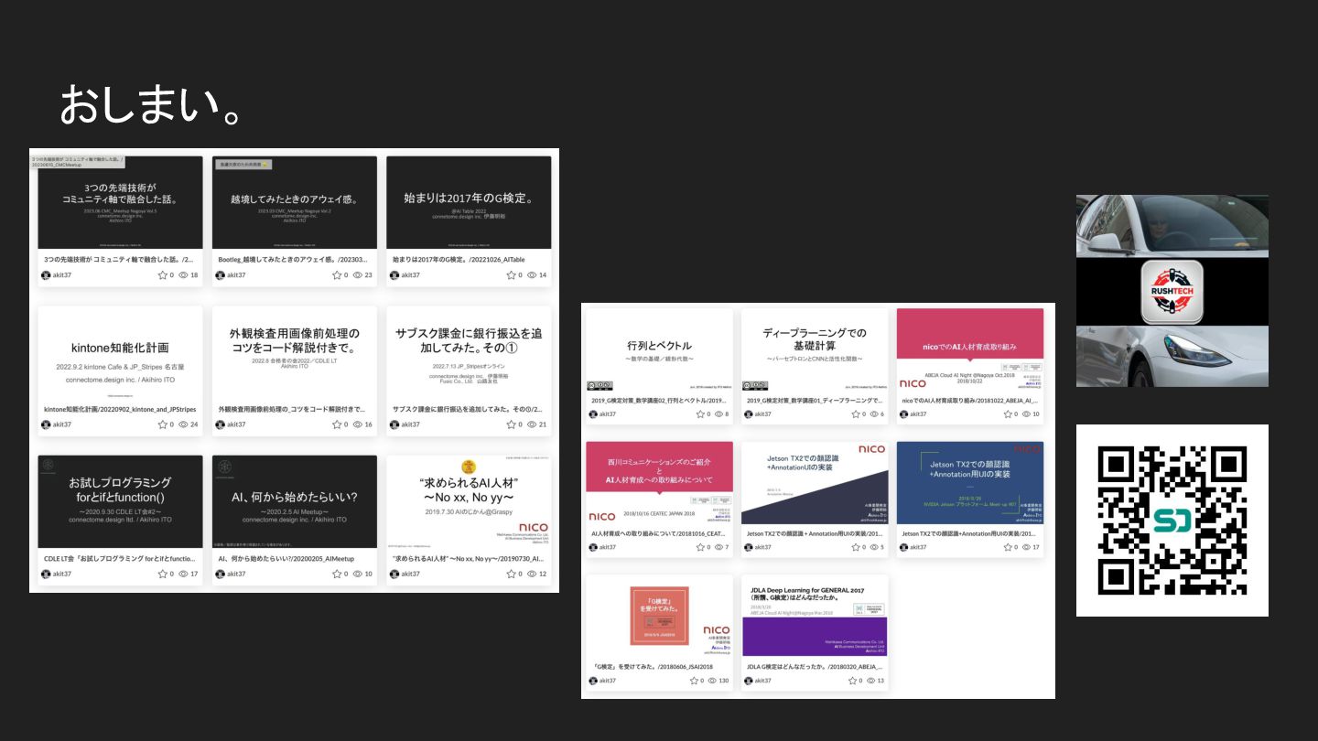Click star icon on '行列とベクトル' card
Screen dimensions: 1318x741
[700, 414]
